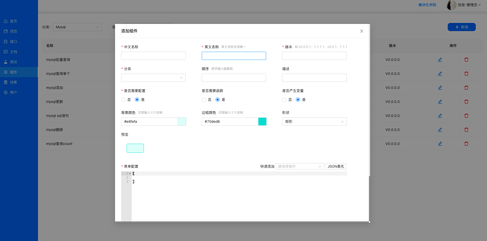Click delete trash icon for mysql批量查询

coord(466,60)
